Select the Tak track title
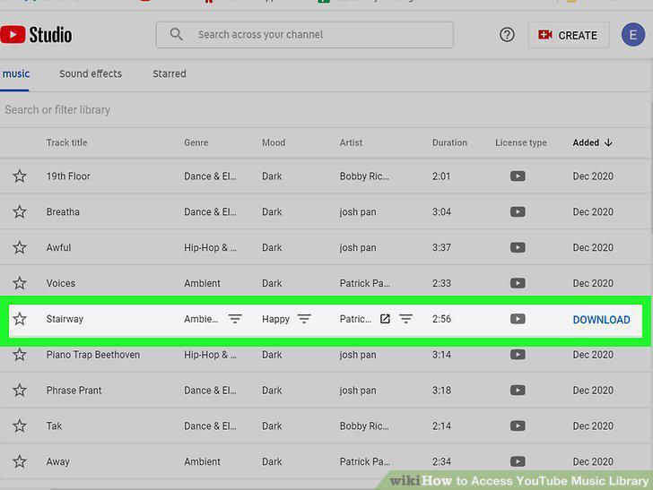Screen dimensions: 653x490 coord(54,426)
